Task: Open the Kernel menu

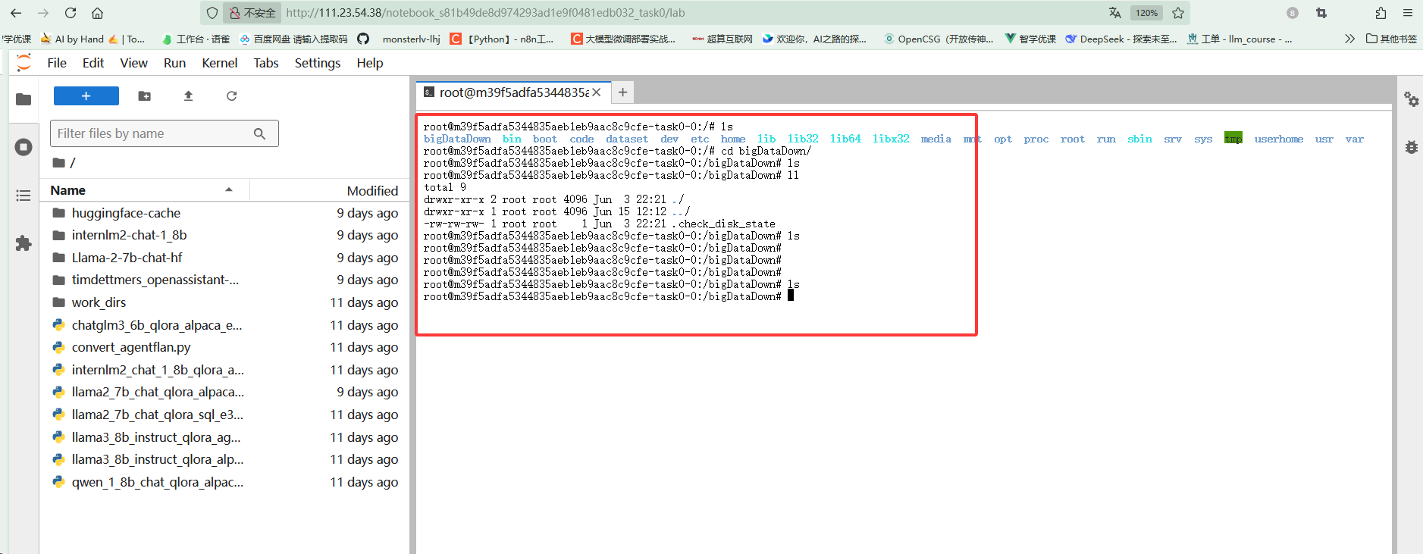Action: (219, 63)
